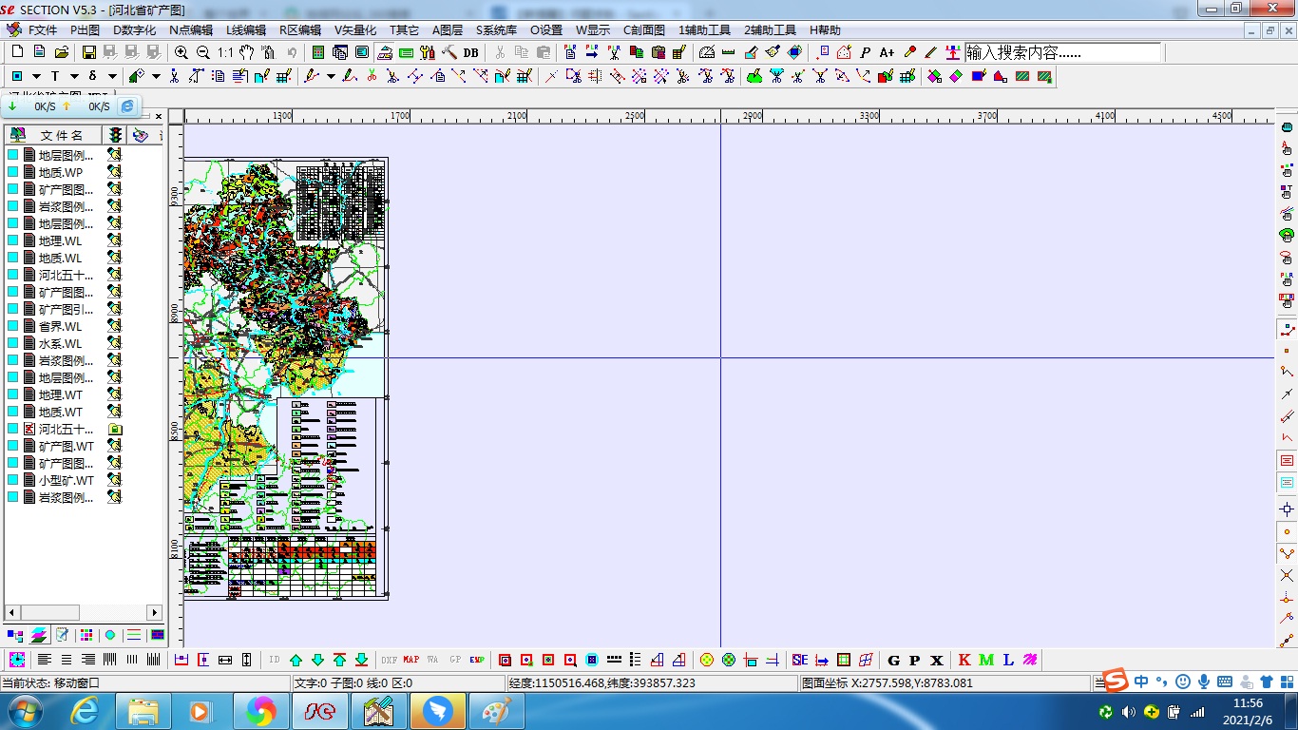The width and height of the screenshot is (1298, 730).
Task: Click the hammer tool icon
Action: click(449, 52)
